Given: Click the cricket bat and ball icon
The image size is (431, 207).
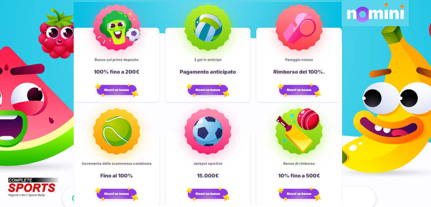Looking at the screenshot, I should (x=299, y=131).
